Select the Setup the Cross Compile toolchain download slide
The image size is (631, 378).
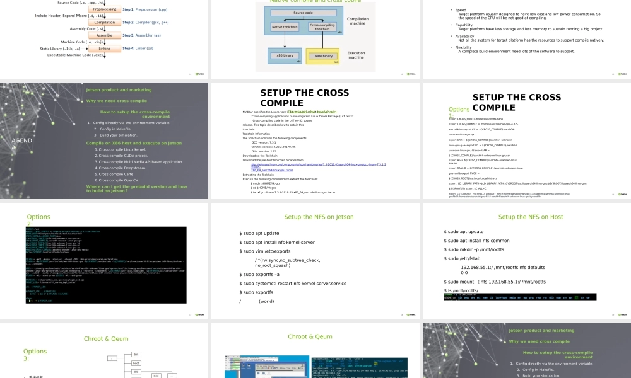coord(315,140)
